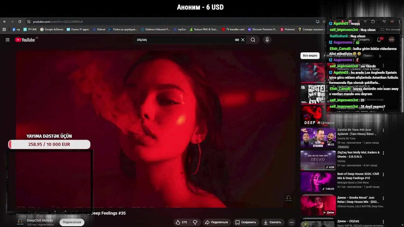404x227 pixels.
Task: Open the Elektron Hökumət bookmark
Action: pyautogui.click(x=155, y=29)
